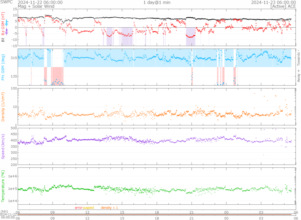Click the red 'error' legend entry
Viewport: 301px width, 220px height.
click(78, 208)
